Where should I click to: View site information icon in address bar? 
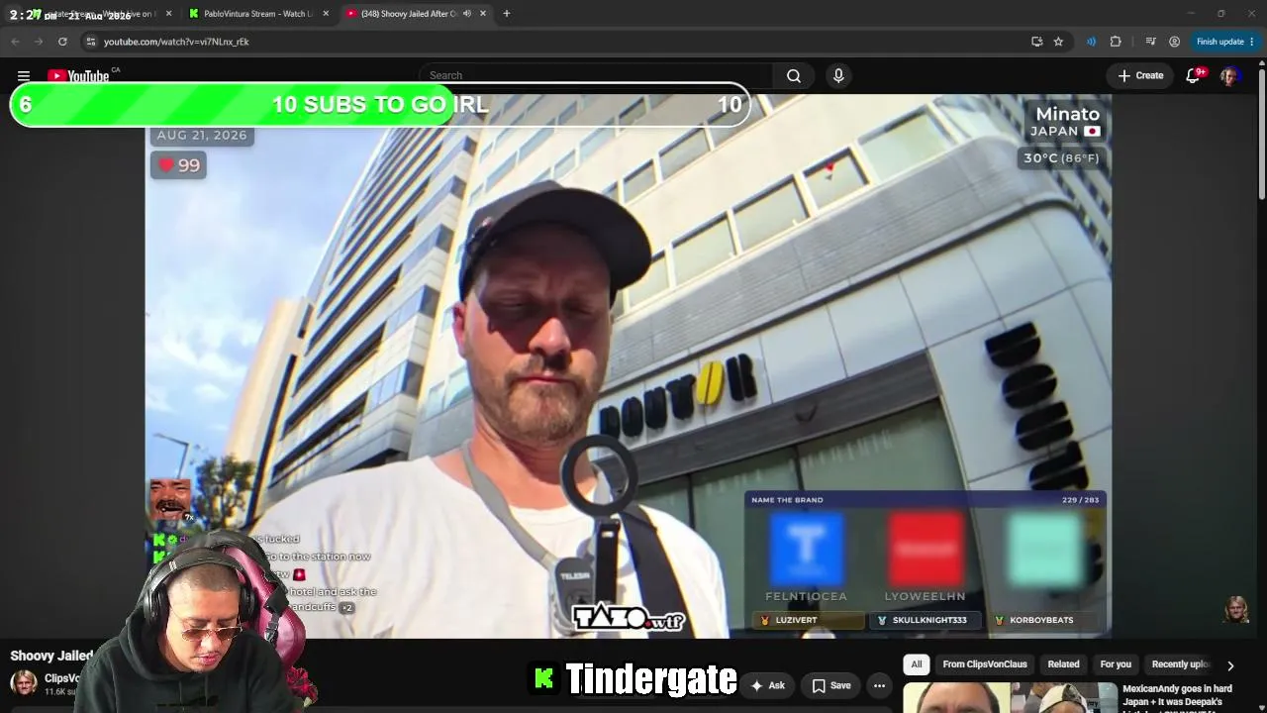[x=90, y=42]
